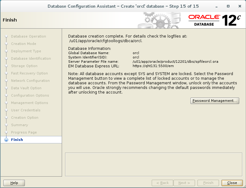Select the Data Vault Option step
This screenshot has height=188, width=246.
click(x=26, y=88)
